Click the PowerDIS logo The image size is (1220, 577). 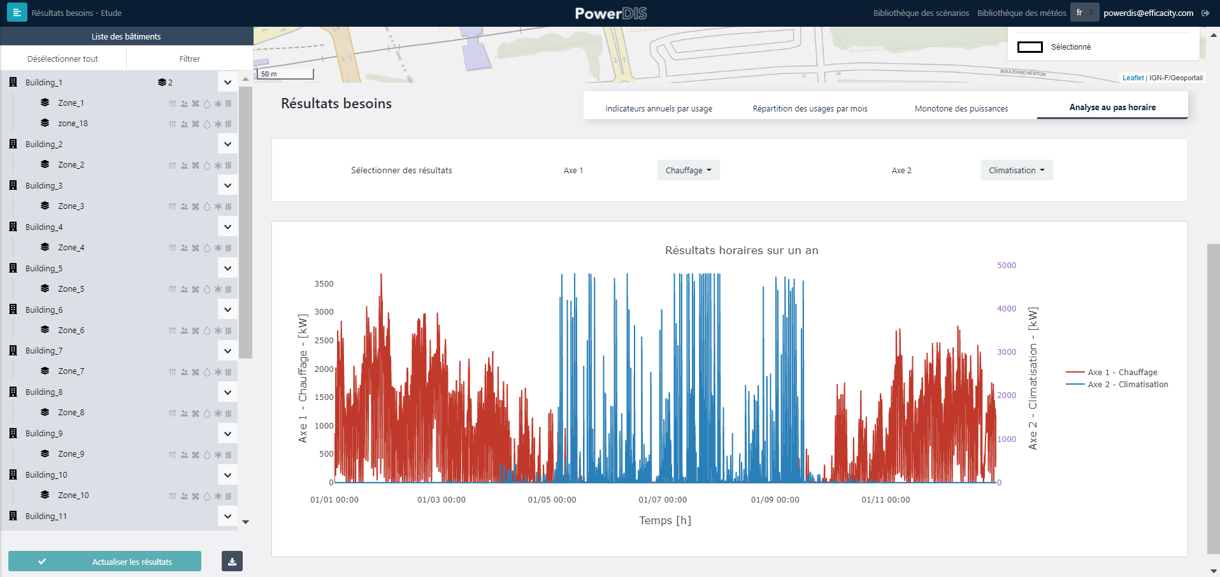[610, 13]
